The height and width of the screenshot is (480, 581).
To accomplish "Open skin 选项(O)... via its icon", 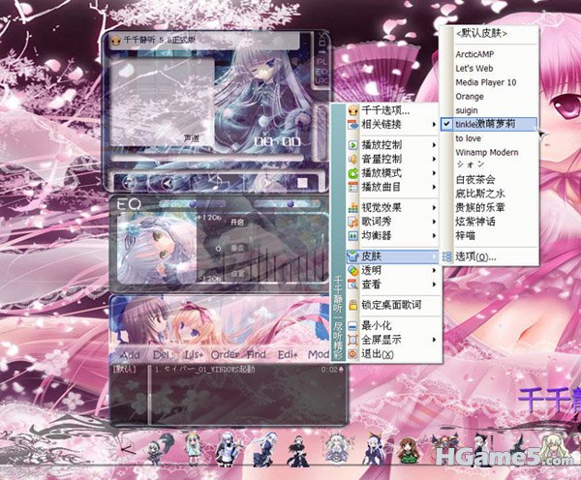I will tap(447, 256).
